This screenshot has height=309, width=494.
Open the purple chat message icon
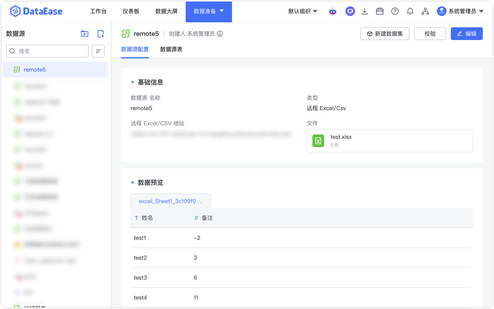350,11
